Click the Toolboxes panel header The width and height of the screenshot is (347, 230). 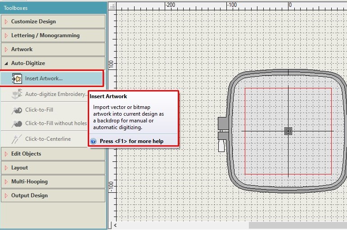point(54,8)
